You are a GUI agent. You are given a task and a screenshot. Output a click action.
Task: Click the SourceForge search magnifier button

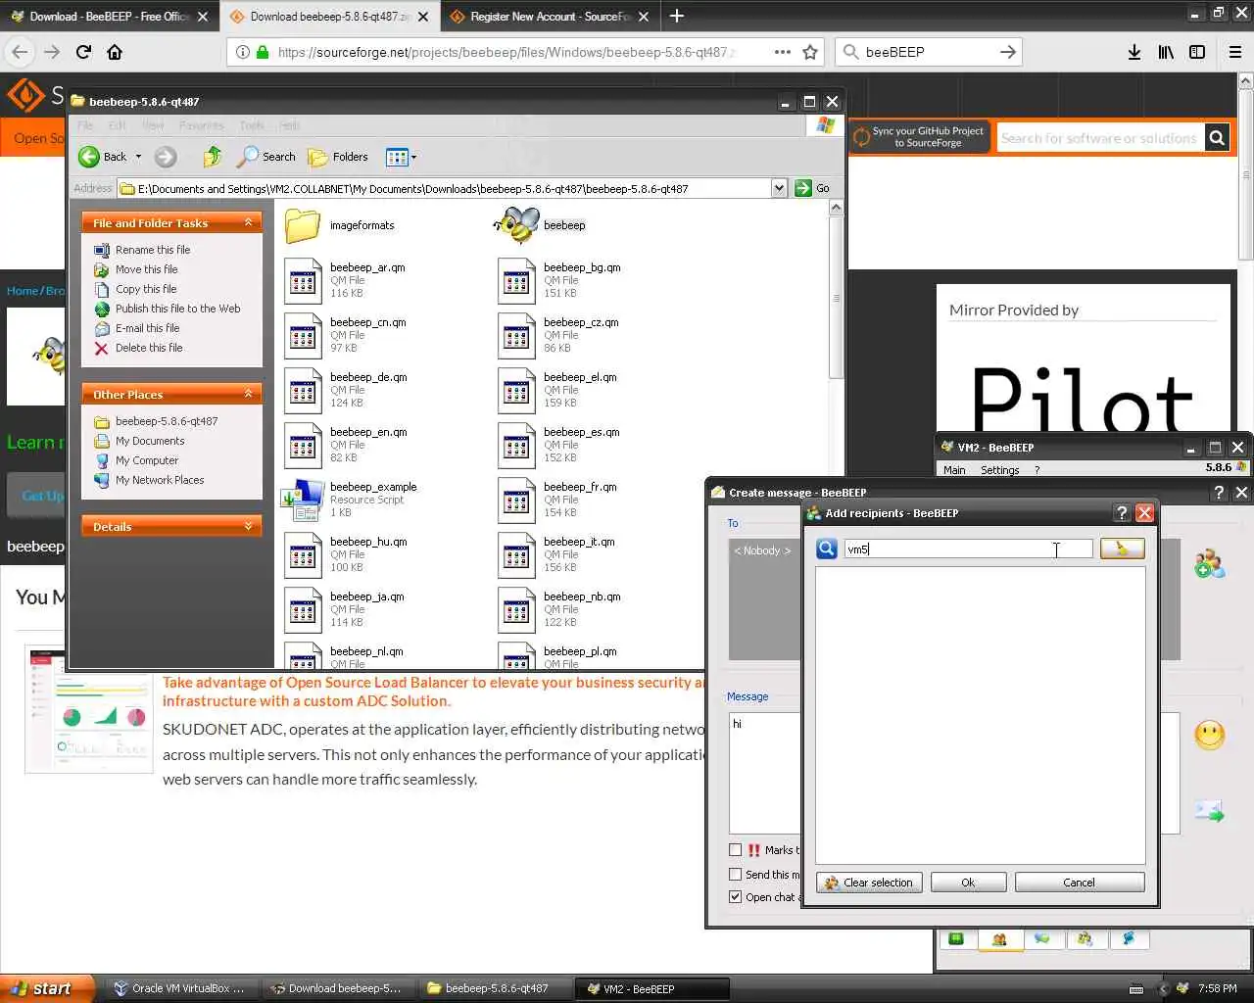tap(1217, 138)
